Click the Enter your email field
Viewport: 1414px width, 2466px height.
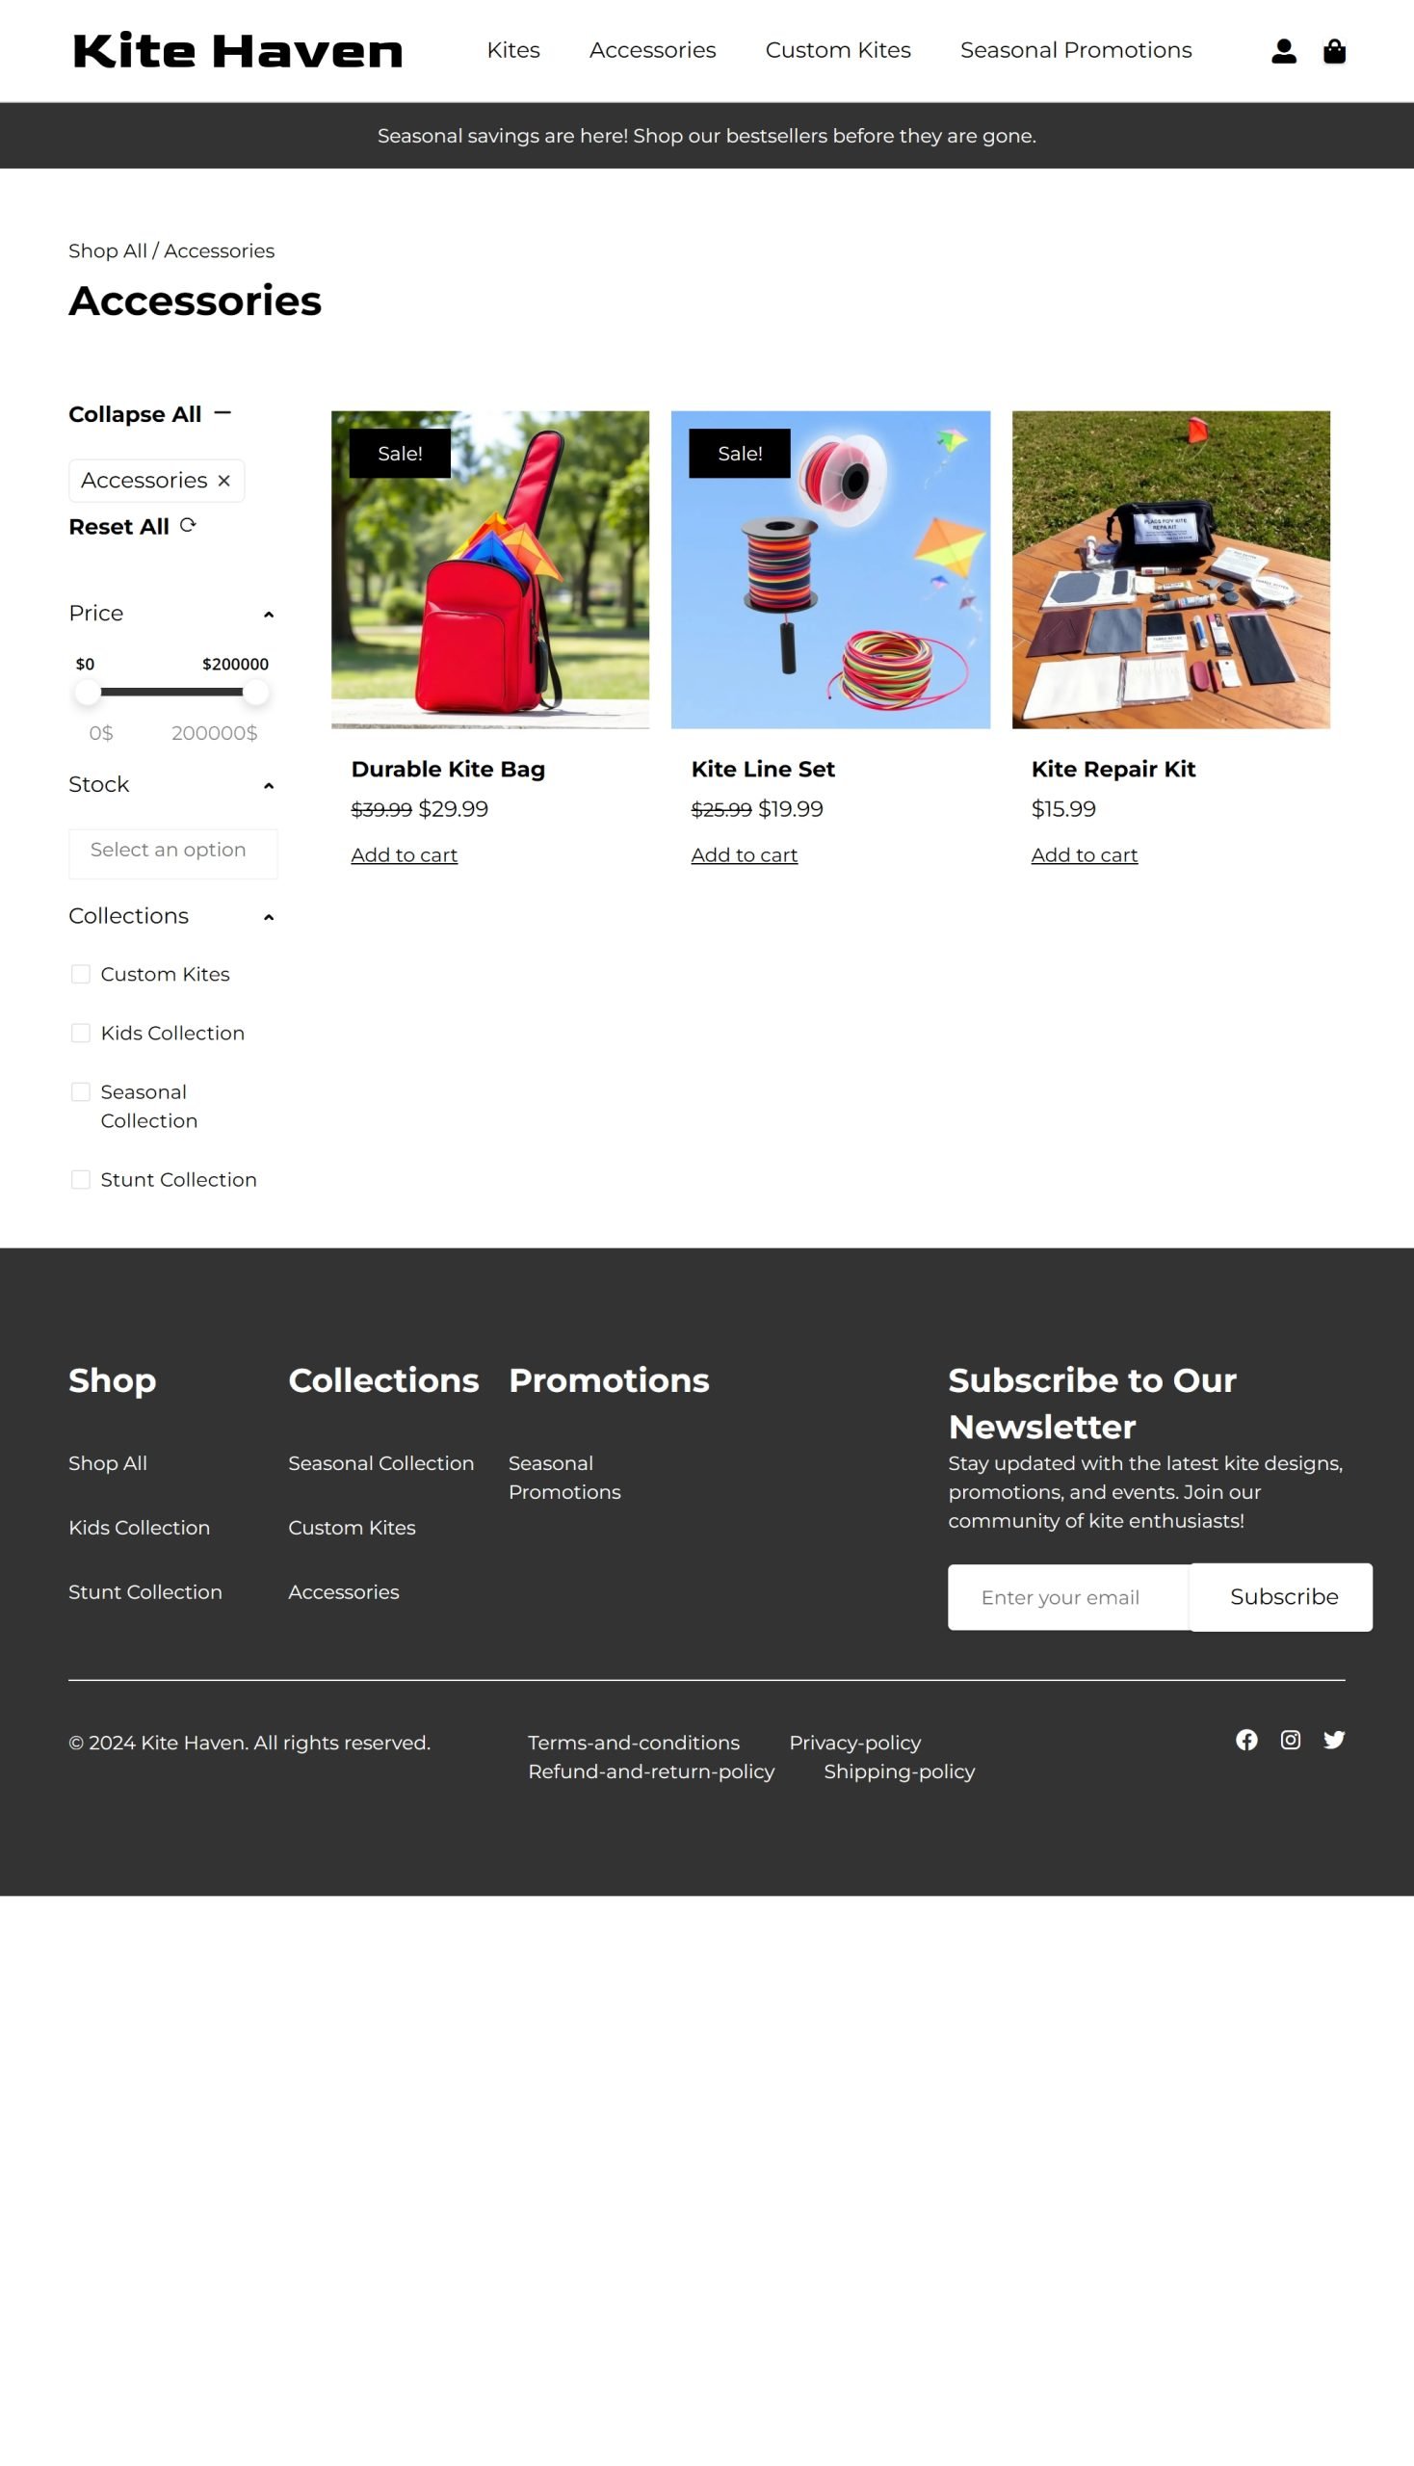pyautogui.click(x=1068, y=1597)
